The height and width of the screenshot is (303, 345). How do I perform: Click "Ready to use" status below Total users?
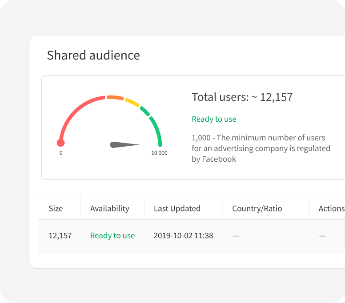point(214,119)
